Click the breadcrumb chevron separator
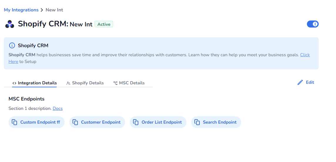The width and height of the screenshot is (336, 162). (42, 10)
